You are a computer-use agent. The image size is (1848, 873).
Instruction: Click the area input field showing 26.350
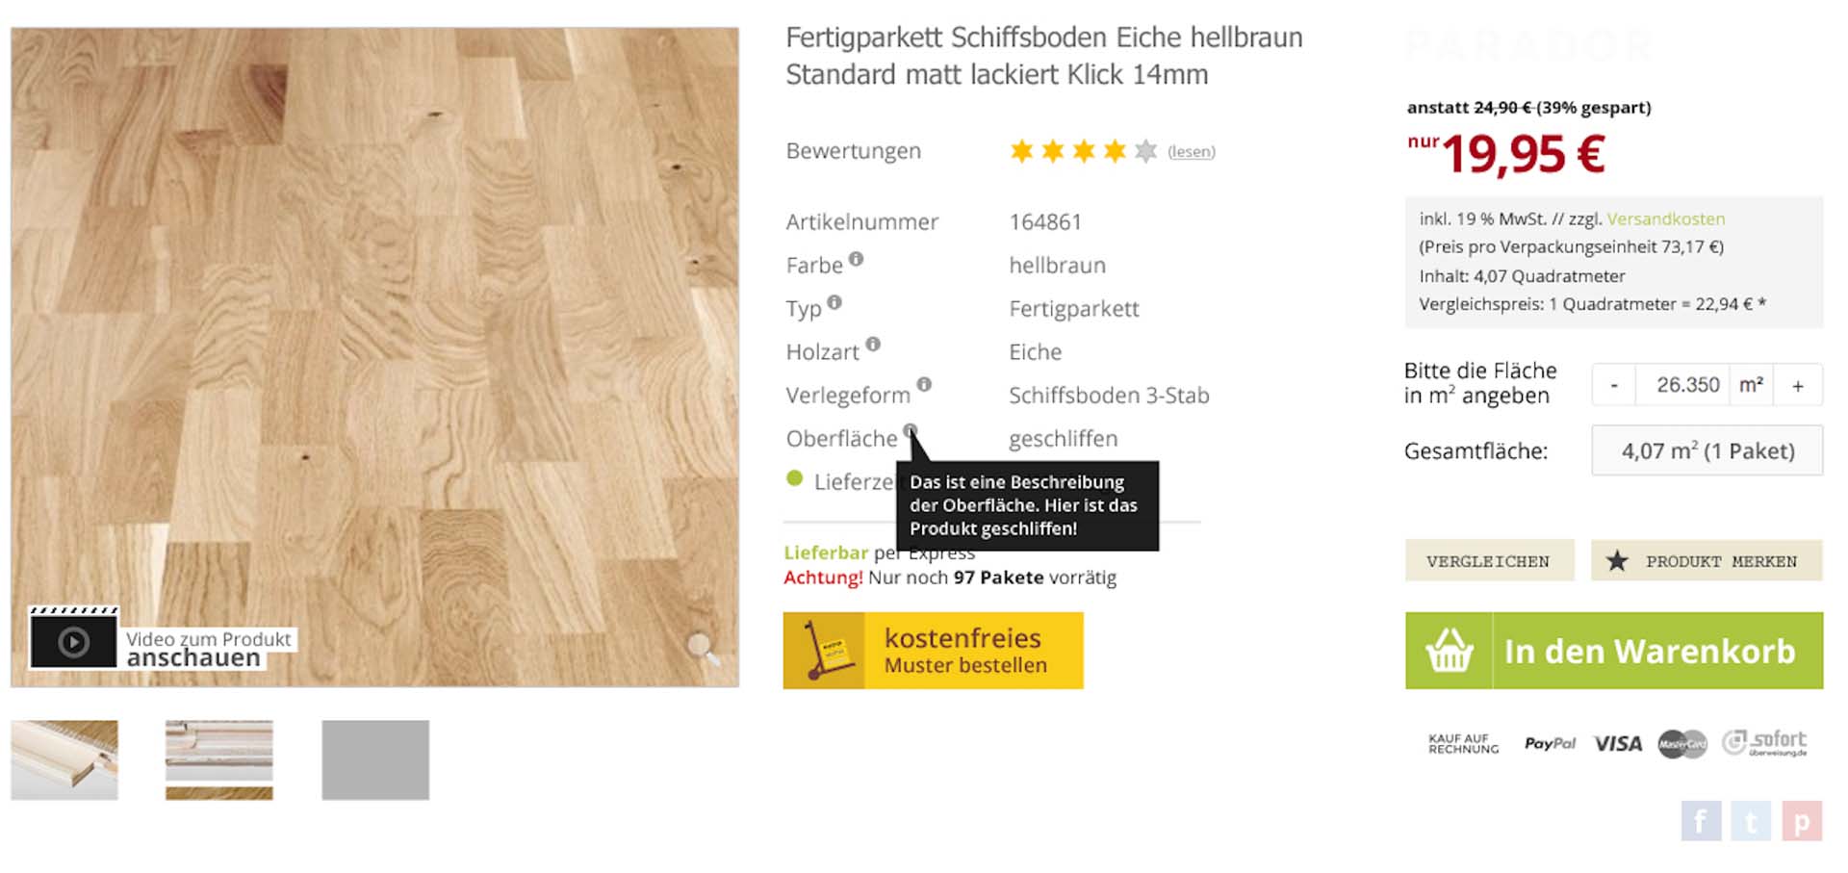pos(1682,385)
